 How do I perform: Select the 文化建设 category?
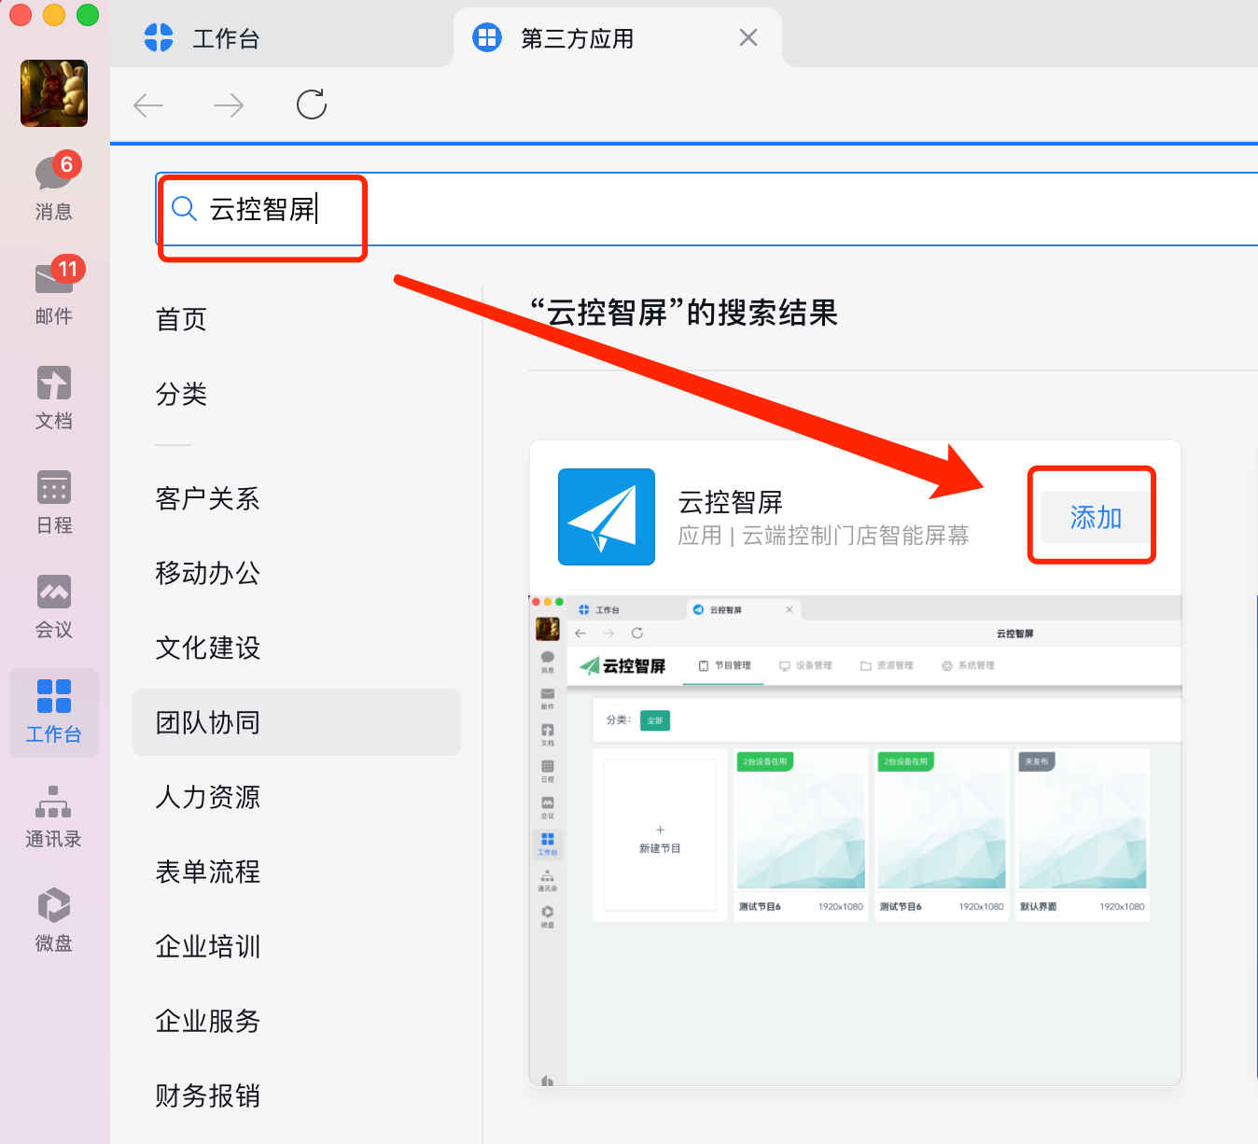click(x=207, y=648)
